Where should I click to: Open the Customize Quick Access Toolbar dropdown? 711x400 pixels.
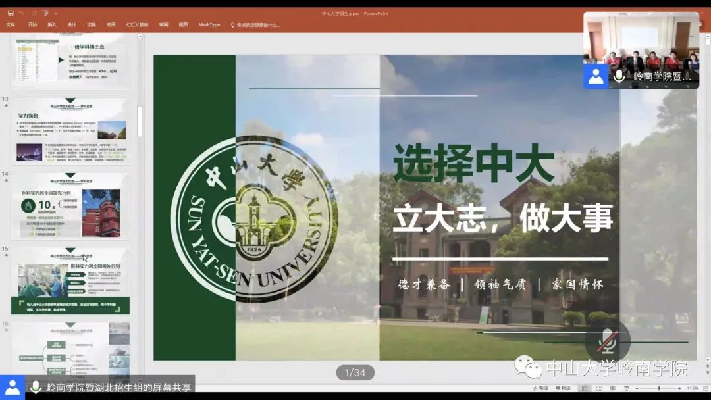(55, 12)
